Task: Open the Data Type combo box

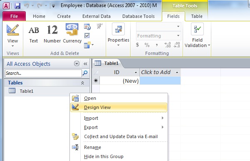Action: pos(158,27)
